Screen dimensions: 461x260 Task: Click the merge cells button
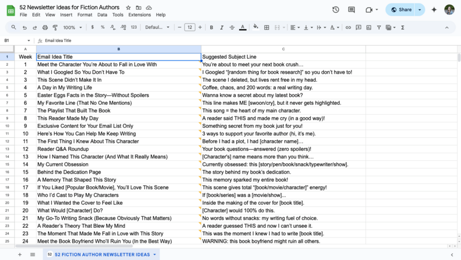pyautogui.click(x=277, y=27)
